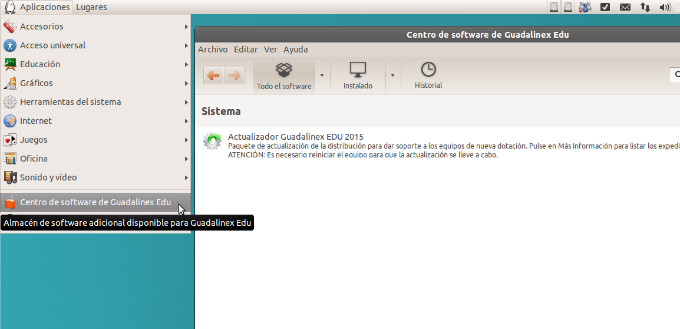This screenshot has height=329, width=680.
Task: Open the Editar menu
Action: (246, 50)
